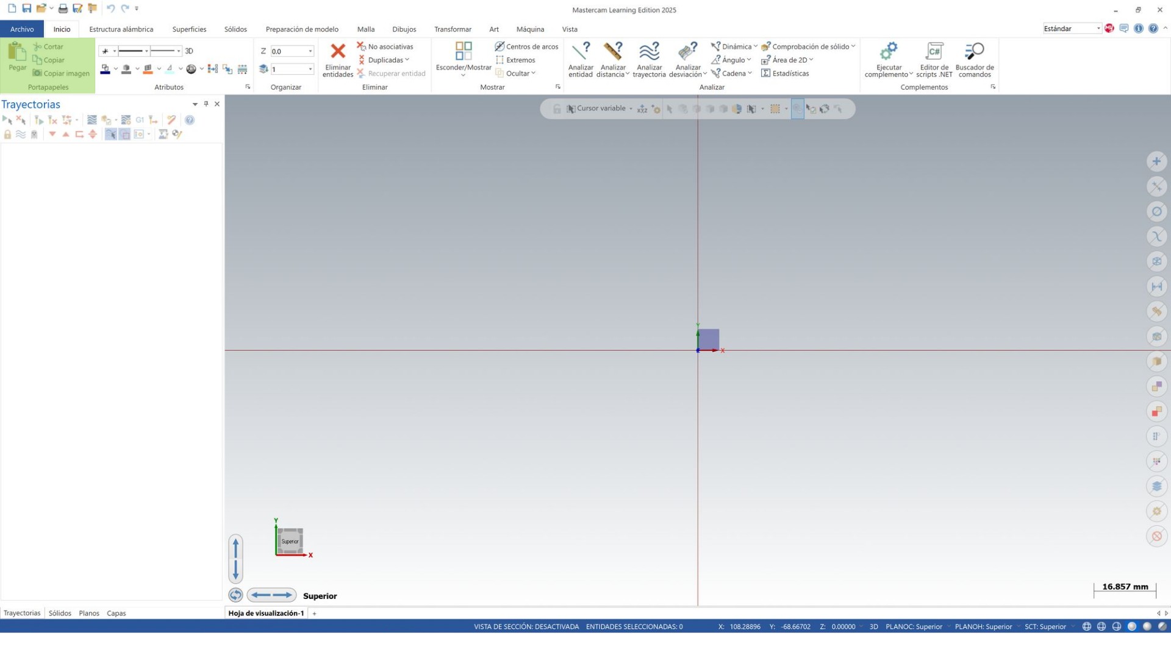
Task: Click the Superior view cube gnomon
Action: point(290,541)
